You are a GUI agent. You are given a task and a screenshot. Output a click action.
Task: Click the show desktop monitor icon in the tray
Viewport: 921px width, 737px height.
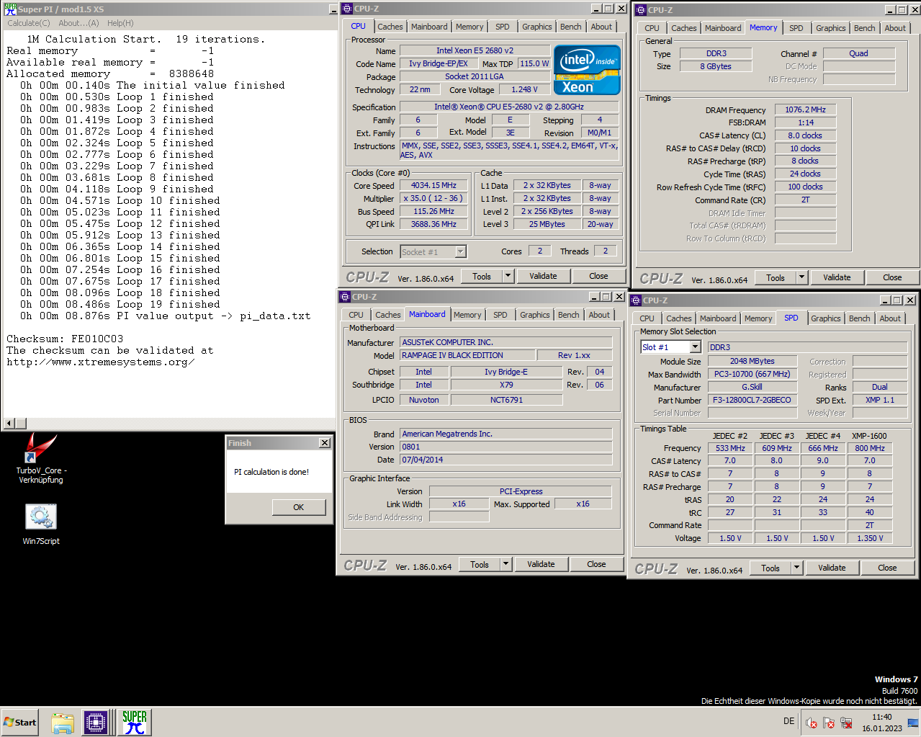(x=912, y=723)
